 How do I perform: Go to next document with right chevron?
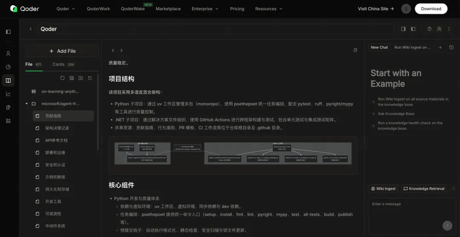121,50
